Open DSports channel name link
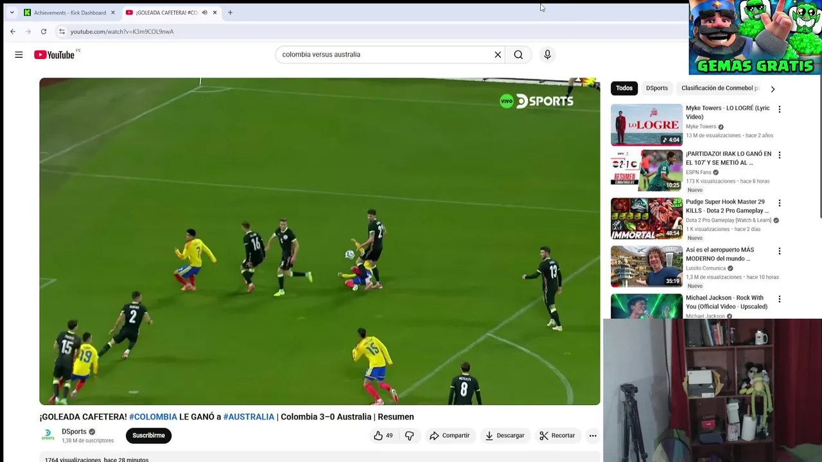This screenshot has width=822, height=462. point(74,432)
